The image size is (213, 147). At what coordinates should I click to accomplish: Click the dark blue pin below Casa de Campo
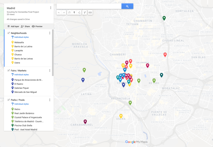click(x=83, y=80)
